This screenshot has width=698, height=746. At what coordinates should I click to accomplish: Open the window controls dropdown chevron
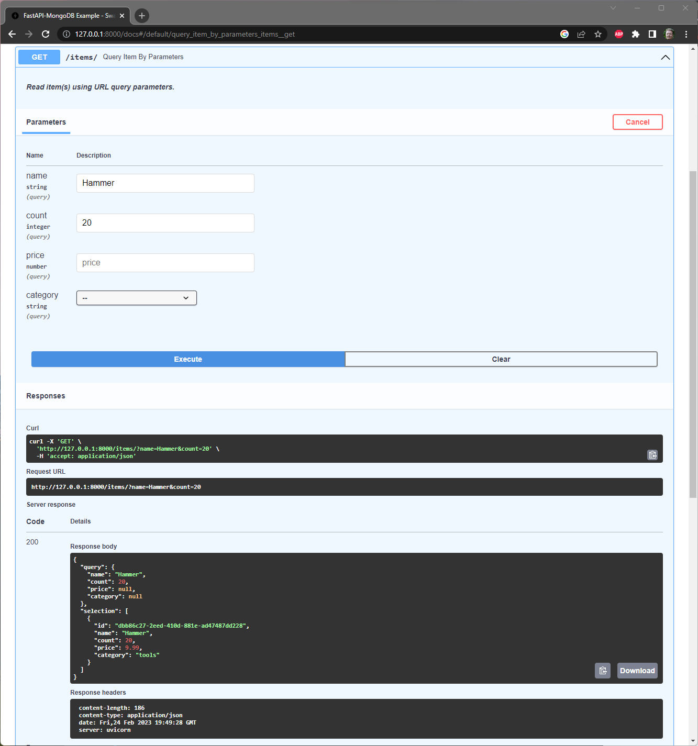[613, 8]
